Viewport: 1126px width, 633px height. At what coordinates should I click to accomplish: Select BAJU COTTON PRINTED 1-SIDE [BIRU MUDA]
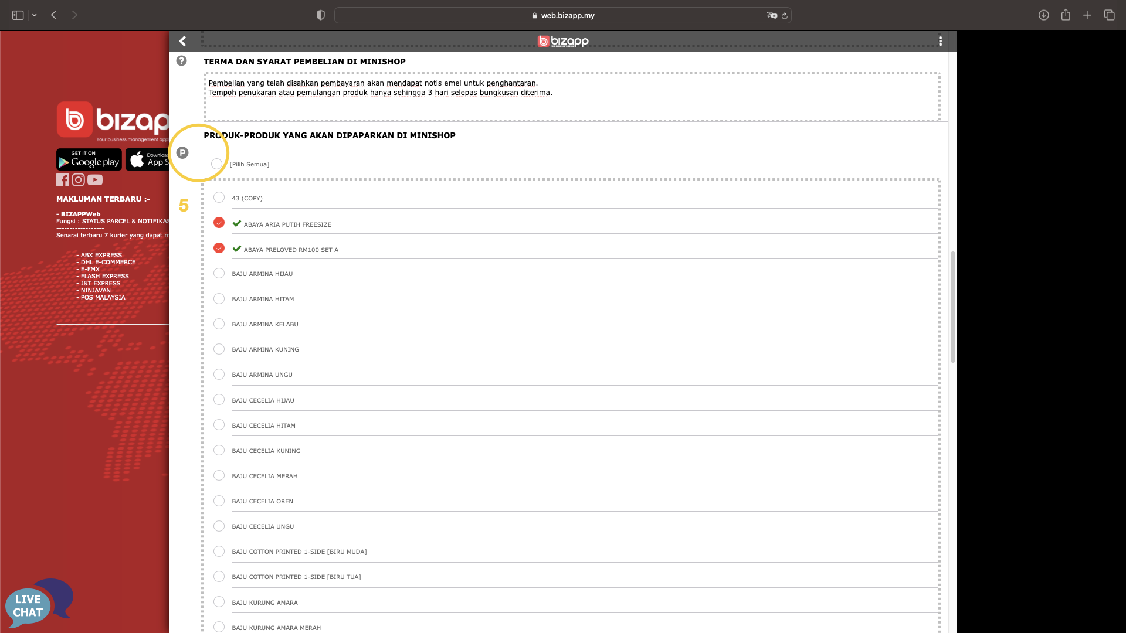coord(219,551)
